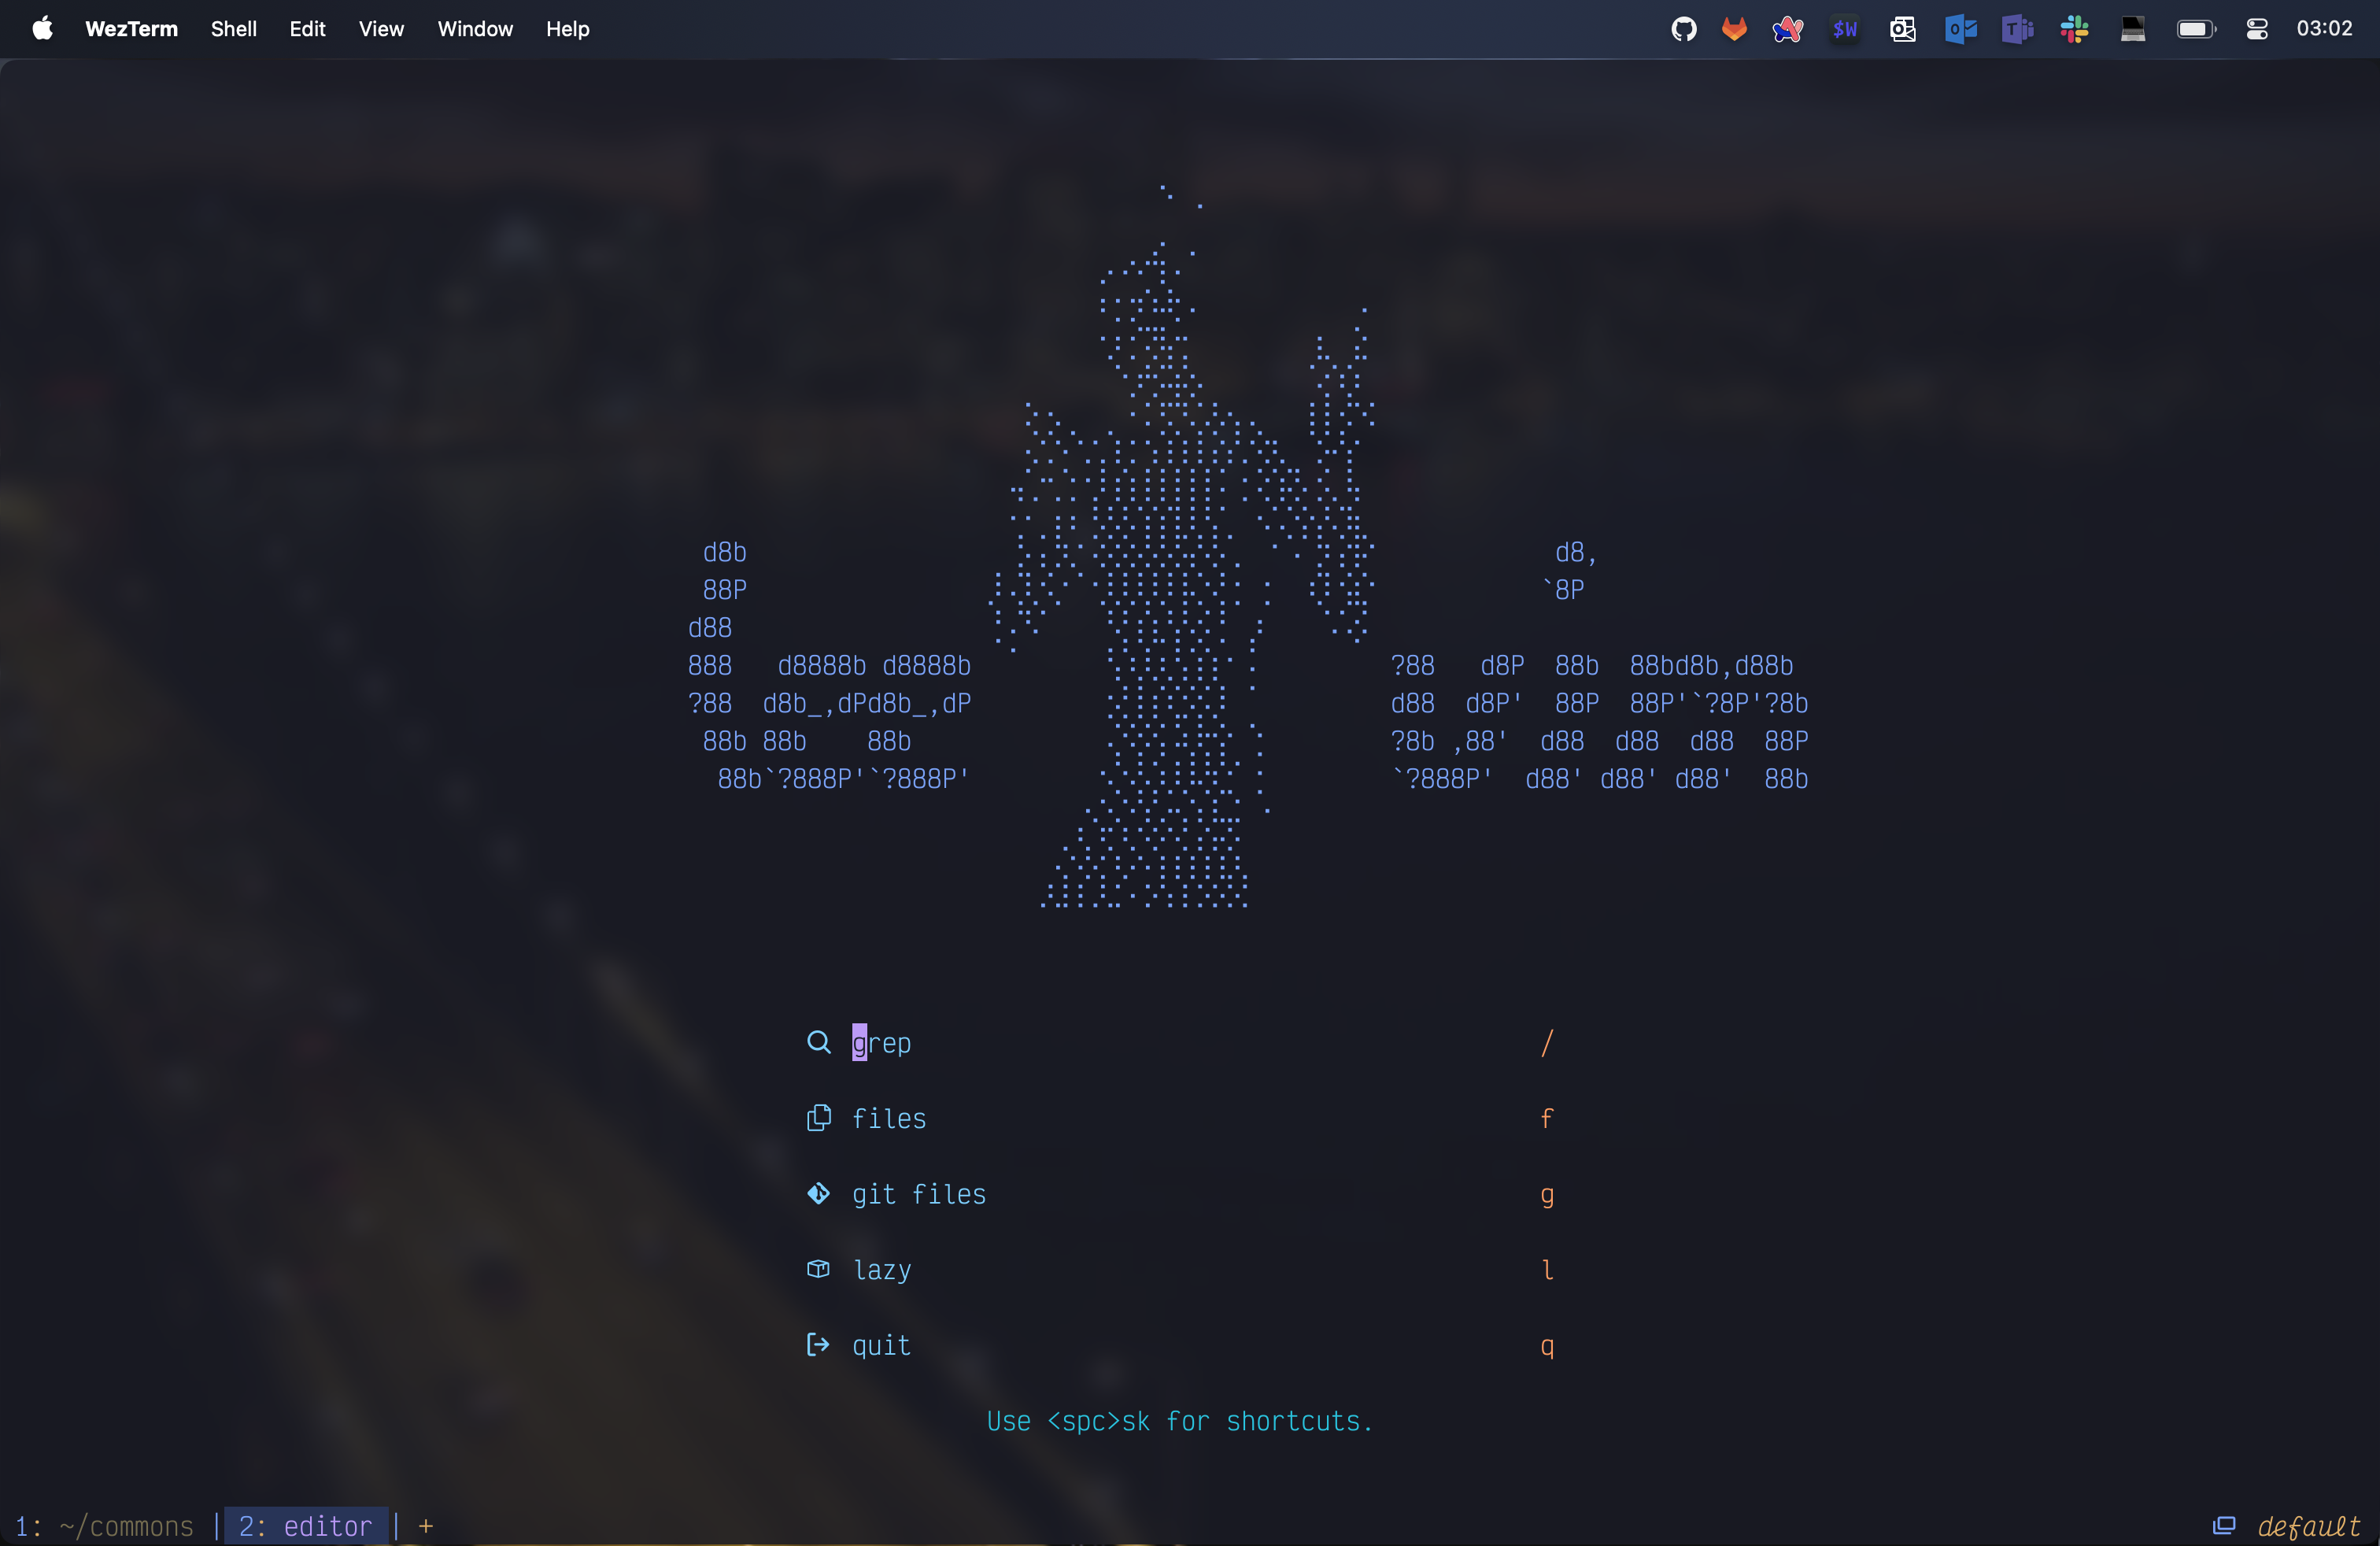
Task: Select the quit dashboard entry
Action: pos(1180,1346)
